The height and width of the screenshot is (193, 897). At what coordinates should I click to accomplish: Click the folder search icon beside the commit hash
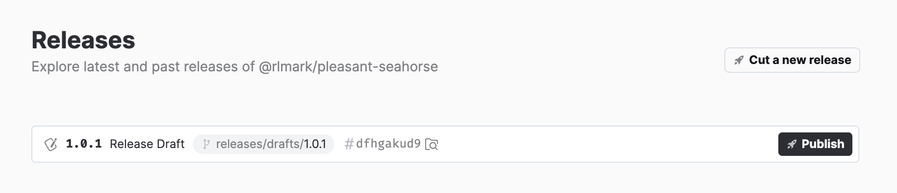coord(432,144)
